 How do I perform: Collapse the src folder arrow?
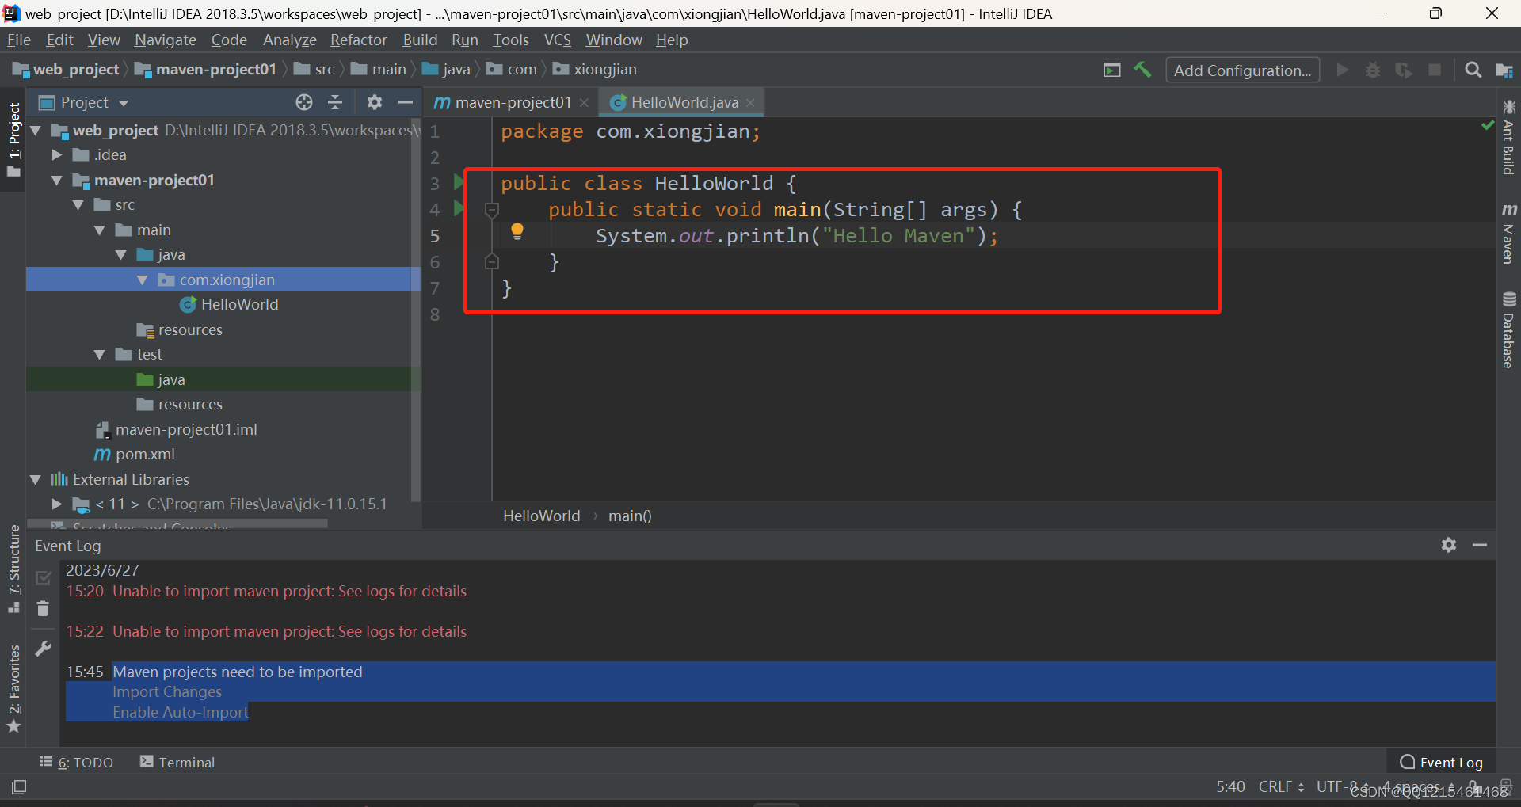(78, 204)
